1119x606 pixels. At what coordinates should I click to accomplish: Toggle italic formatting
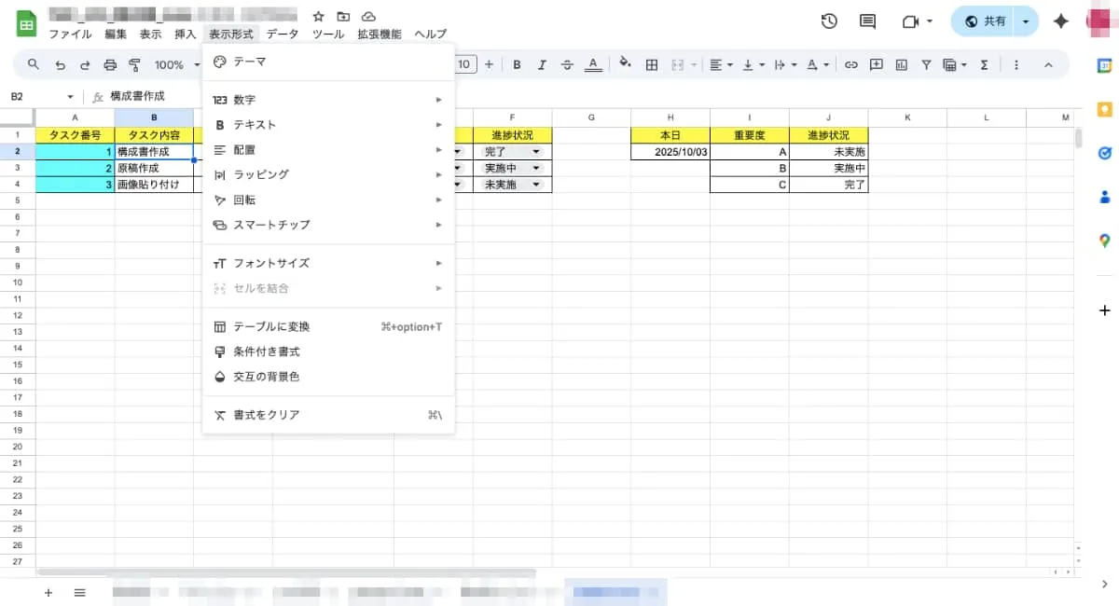pyautogui.click(x=542, y=64)
